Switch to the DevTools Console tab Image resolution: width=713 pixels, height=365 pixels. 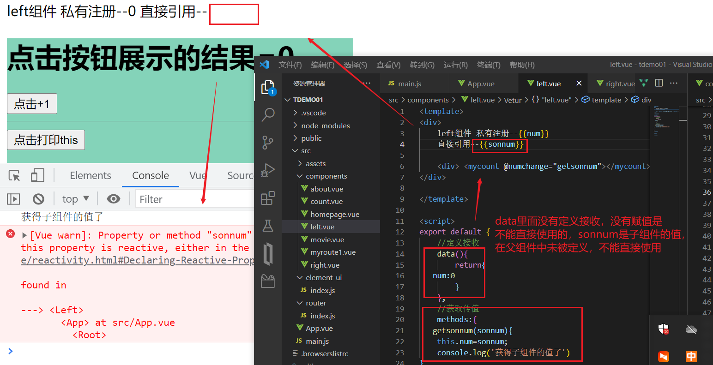pos(151,175)
